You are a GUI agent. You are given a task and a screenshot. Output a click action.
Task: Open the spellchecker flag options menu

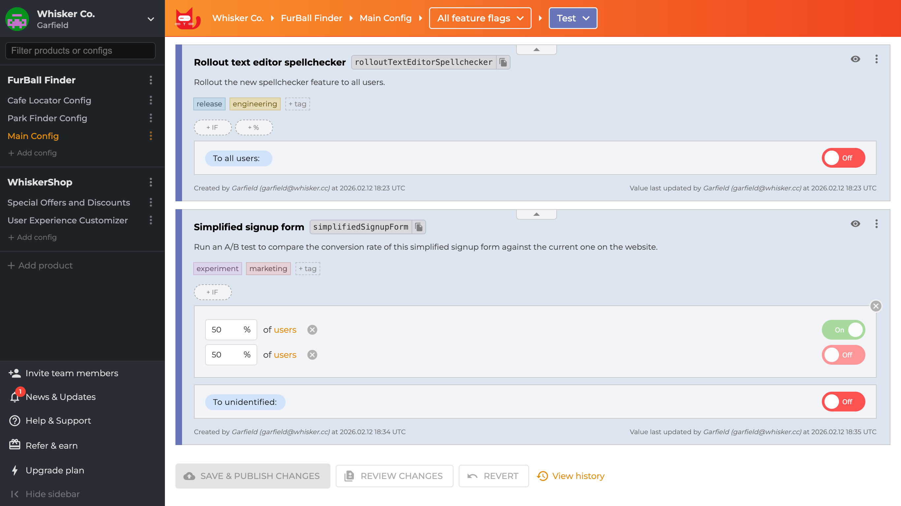coord(877,59)
